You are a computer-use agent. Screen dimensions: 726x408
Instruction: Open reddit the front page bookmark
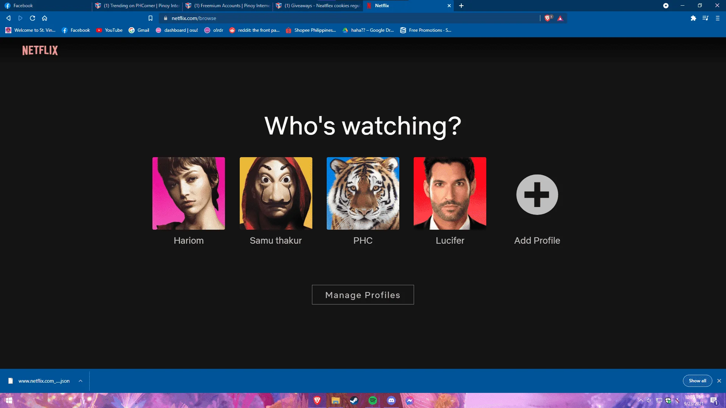(254, 30)
